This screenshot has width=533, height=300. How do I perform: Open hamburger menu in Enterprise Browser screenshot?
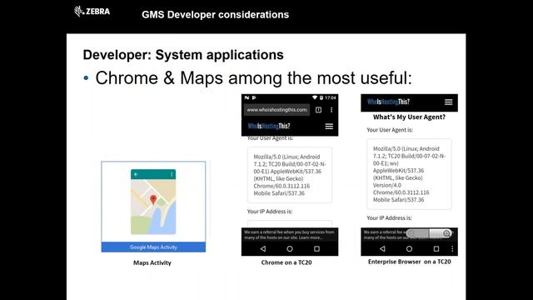(448, 102)
